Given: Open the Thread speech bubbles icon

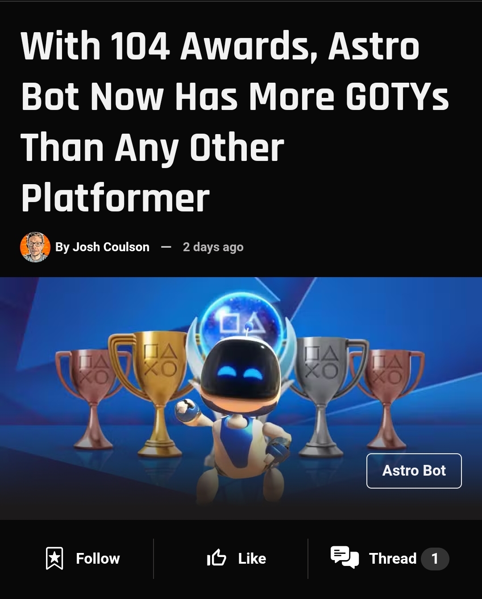Looking at the screenshot, I should 345,557.
